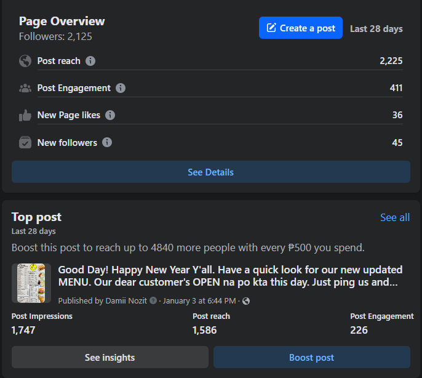Click info icon beside New Page likes
Viewport: 422px width, 378px height.
pyautogui.click(x=110, y=115)
